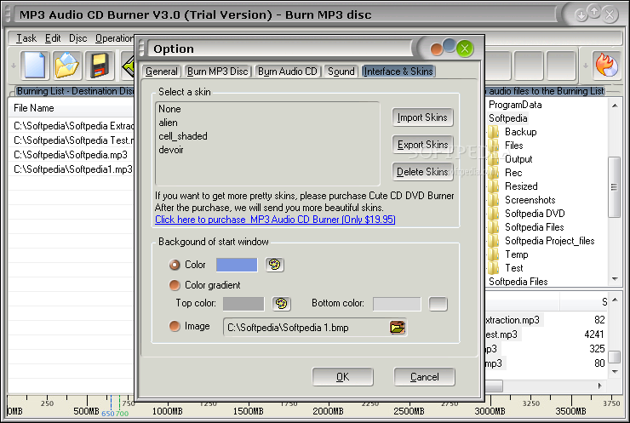This screenshot has width=630, height=423.
Task: Switch to the General tab
Action: click(162, 71)
